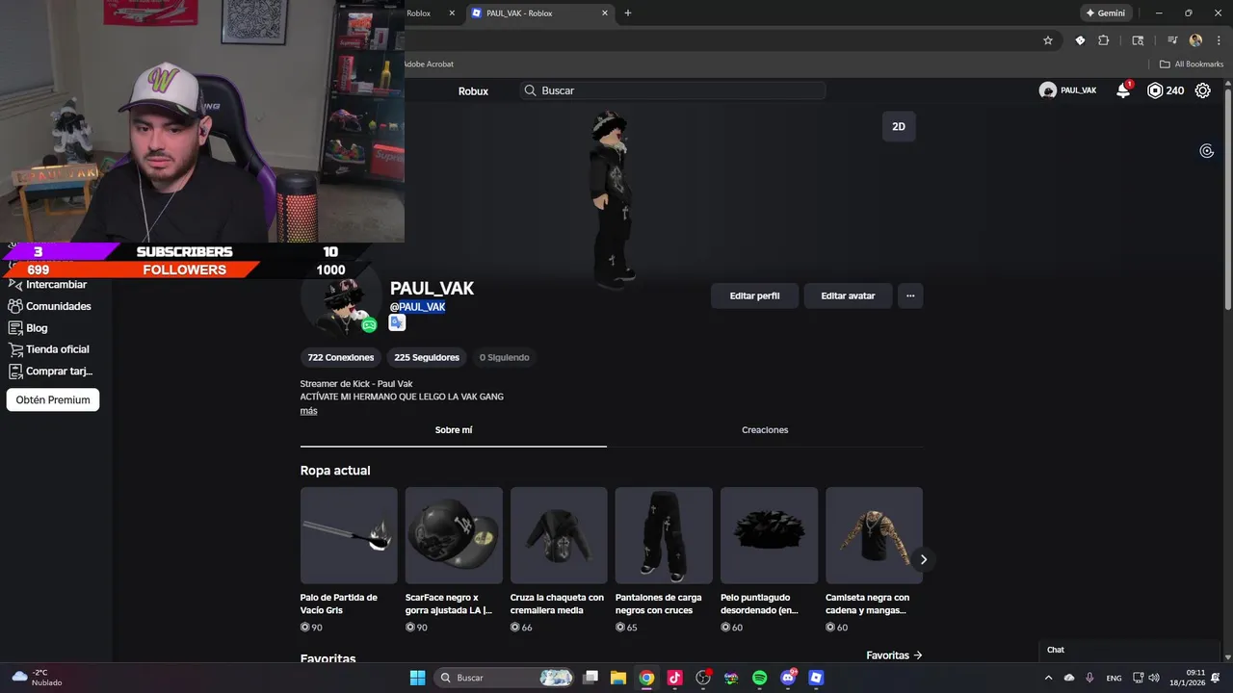The image size is (1233, 693).
Task: Open the Adobe Acrobat bookmark
Action: [429, 64]
